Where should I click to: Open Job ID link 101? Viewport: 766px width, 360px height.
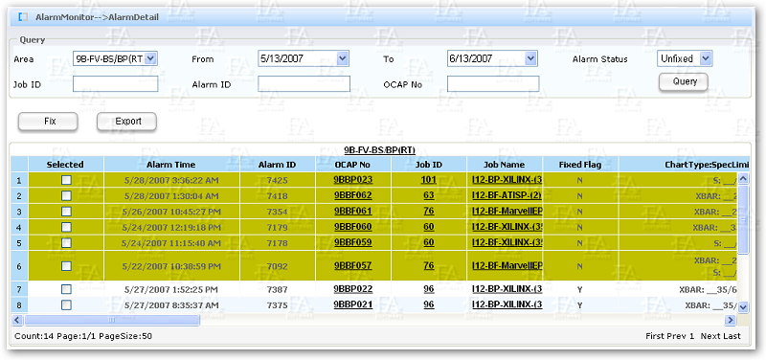[x=429, y=180]
